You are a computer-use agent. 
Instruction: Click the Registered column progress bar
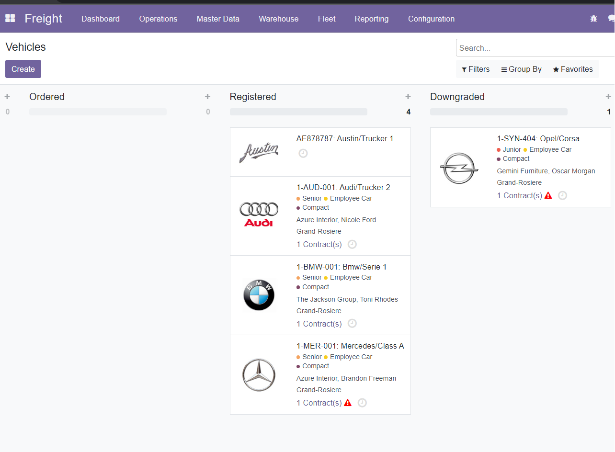[x=298, y=112]
